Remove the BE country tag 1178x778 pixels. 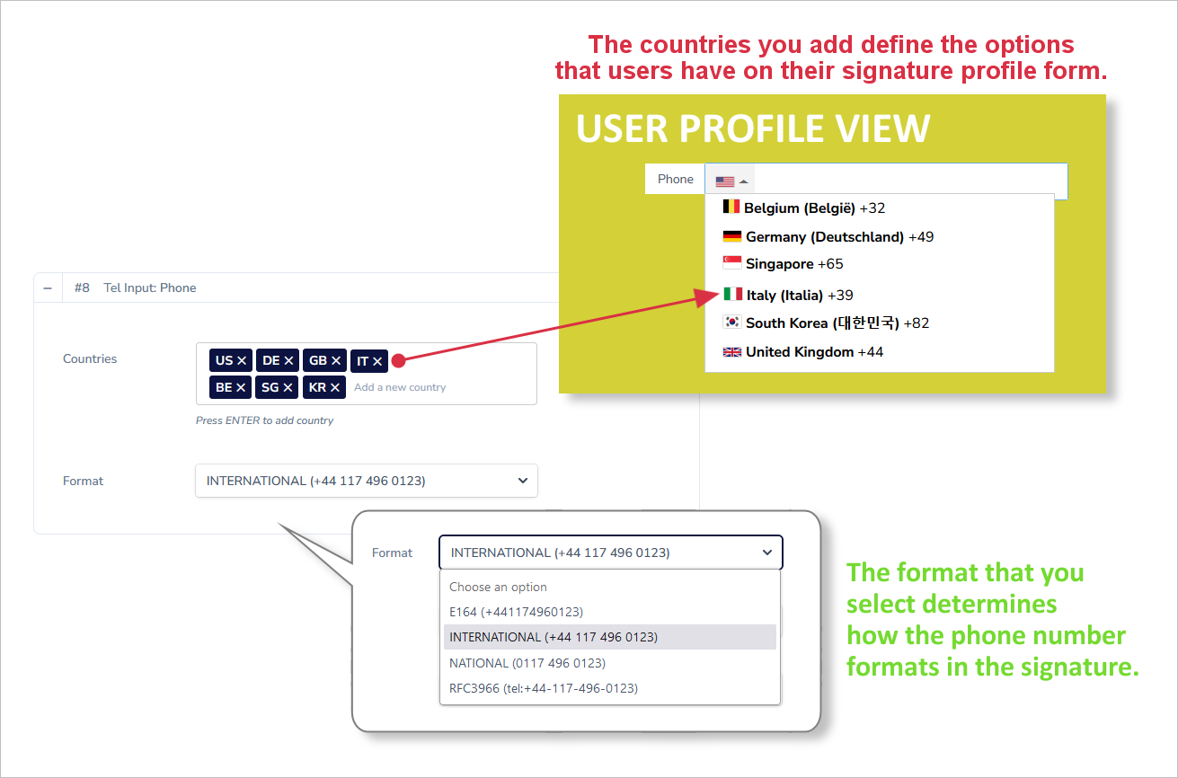241,387
